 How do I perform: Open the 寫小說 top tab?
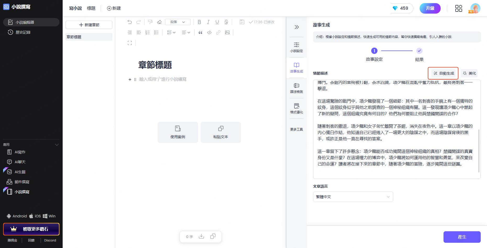[x=75, y=8]
